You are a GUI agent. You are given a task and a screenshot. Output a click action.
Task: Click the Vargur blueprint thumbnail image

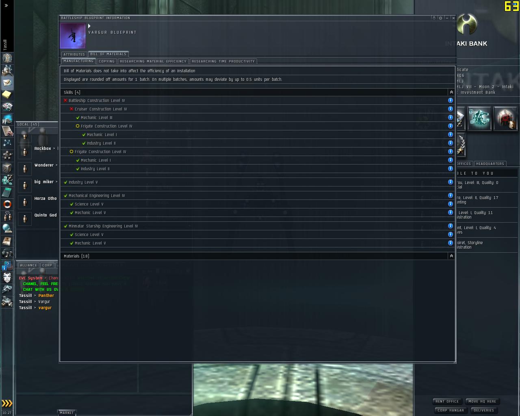pos(73,36)
